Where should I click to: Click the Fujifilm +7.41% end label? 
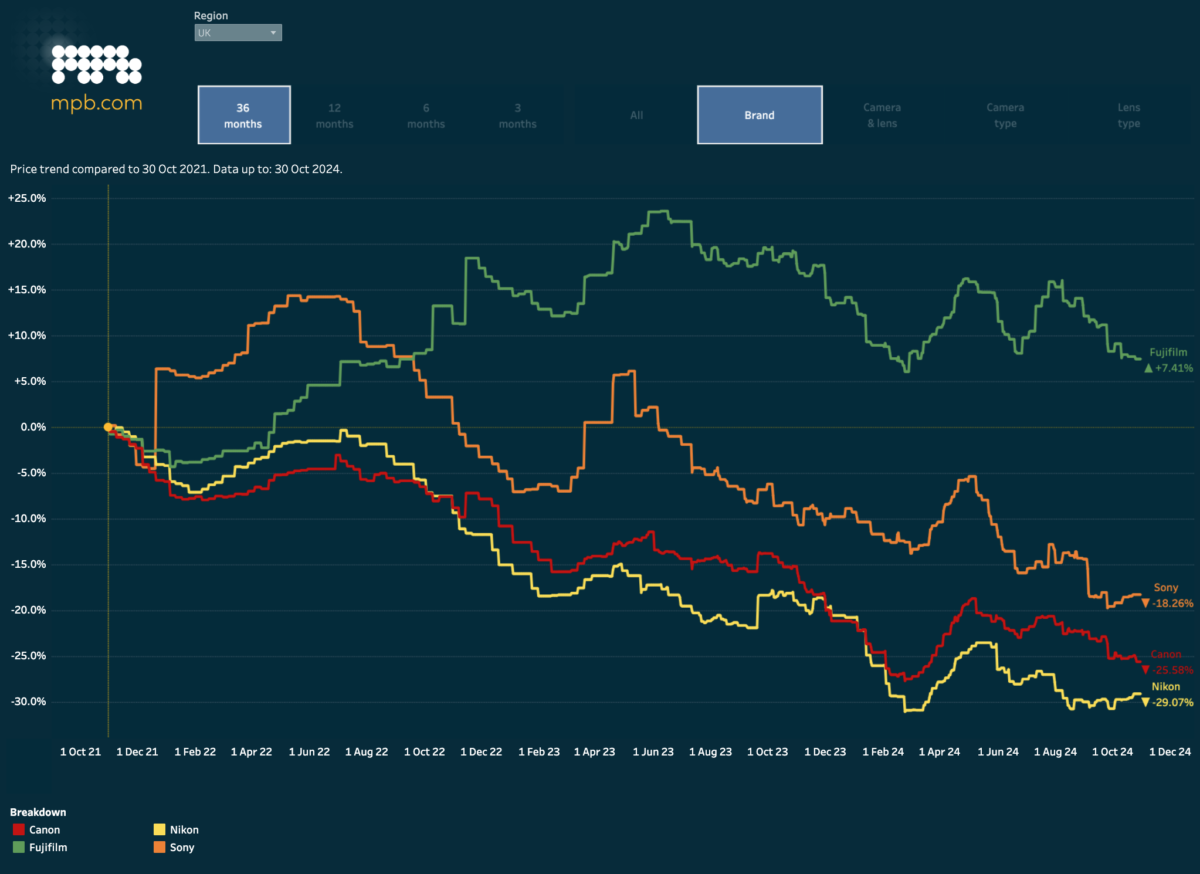pyautogui.click(x=1168, y=360)
